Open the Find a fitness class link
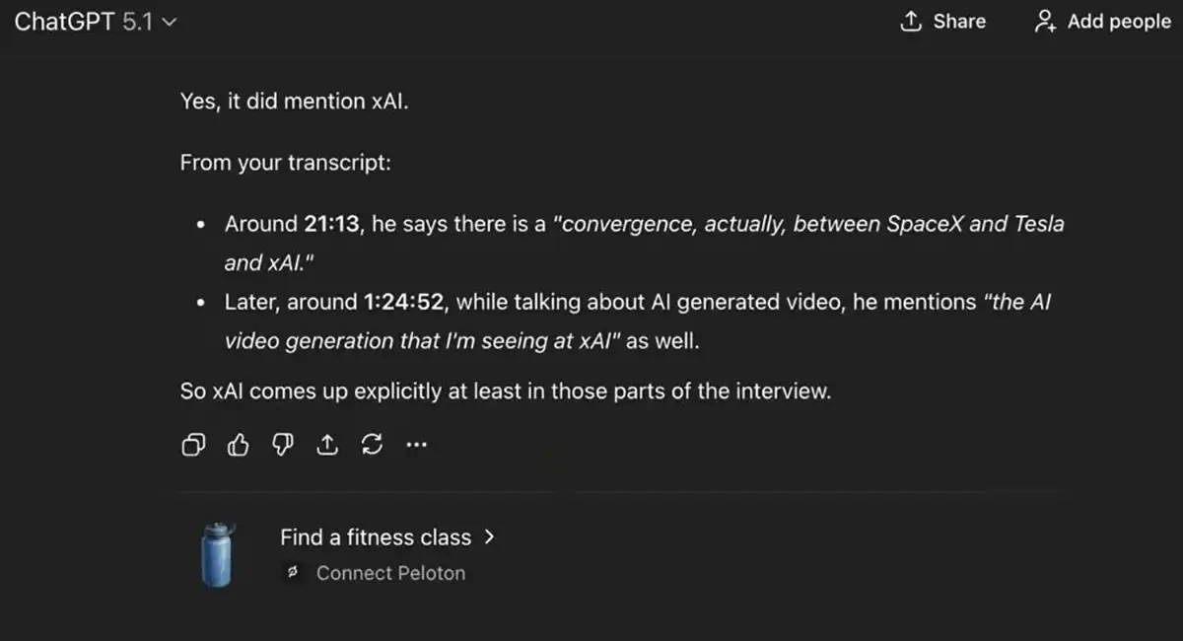1183x641 pixels. [x=376, y=537]
